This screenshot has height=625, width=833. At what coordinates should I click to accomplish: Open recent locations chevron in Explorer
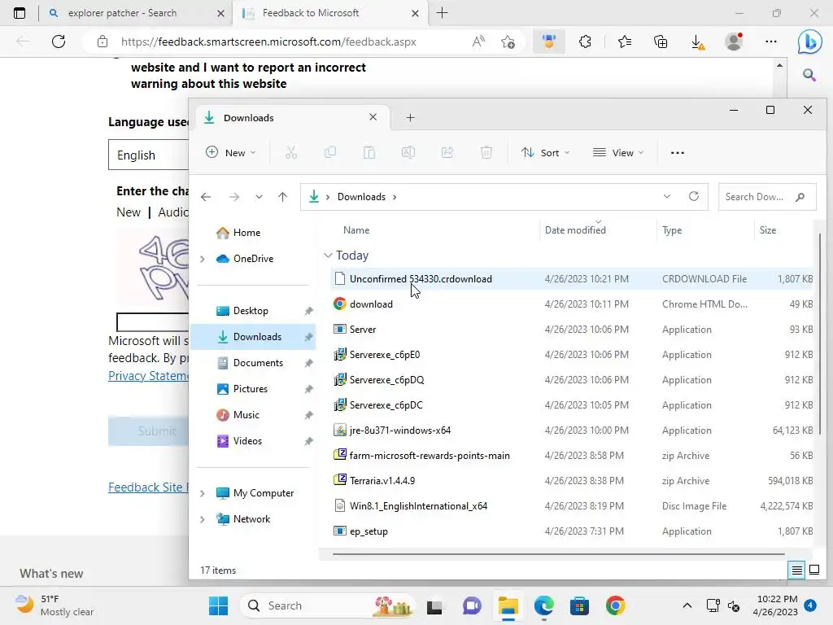point(259,197)
